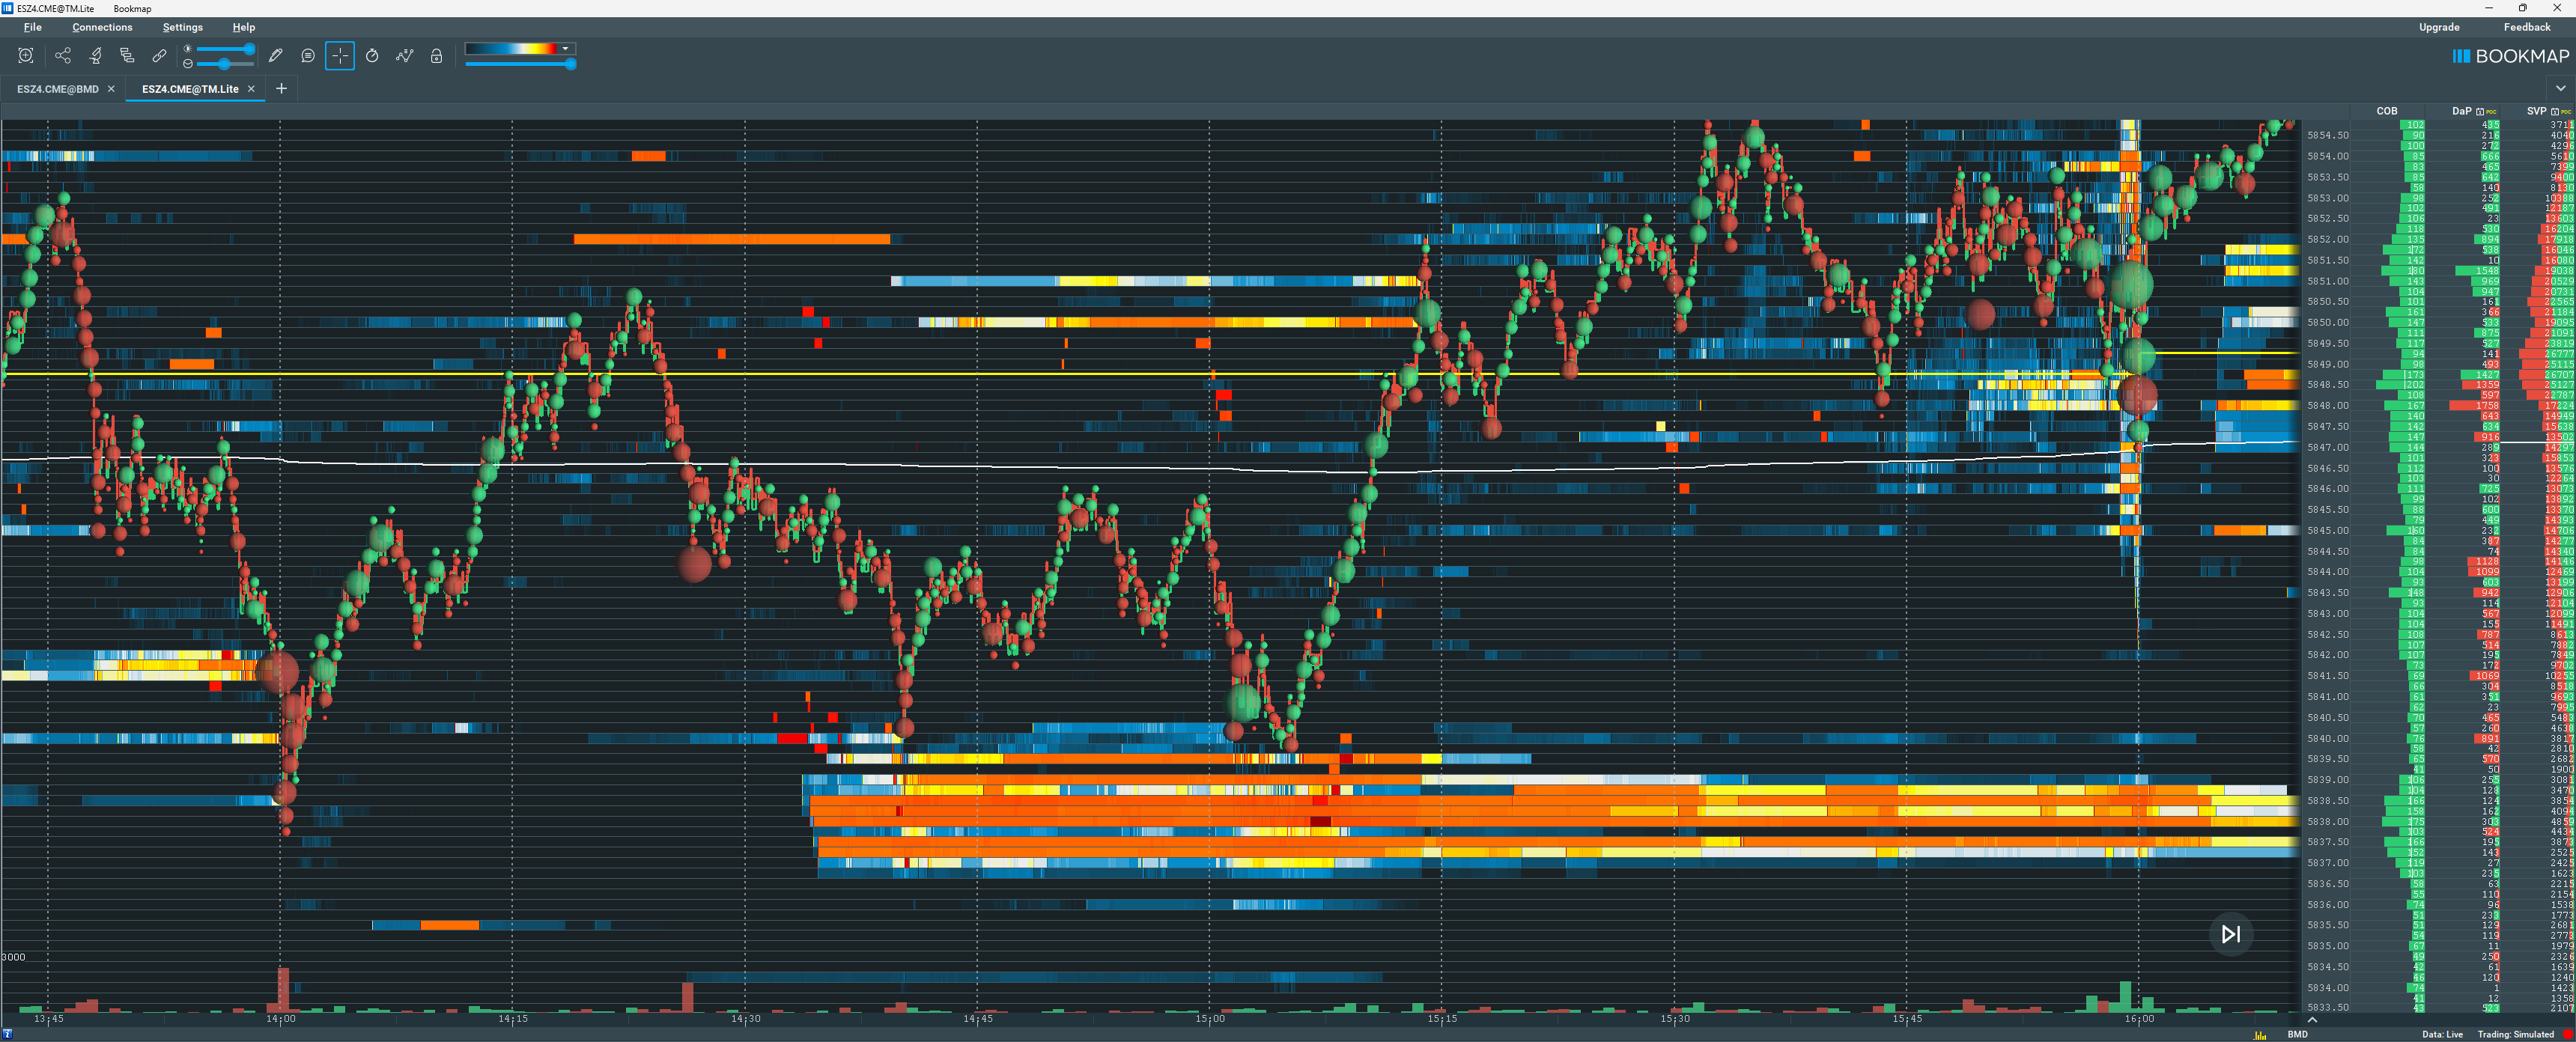Open the Connections menu

(102, 27)
